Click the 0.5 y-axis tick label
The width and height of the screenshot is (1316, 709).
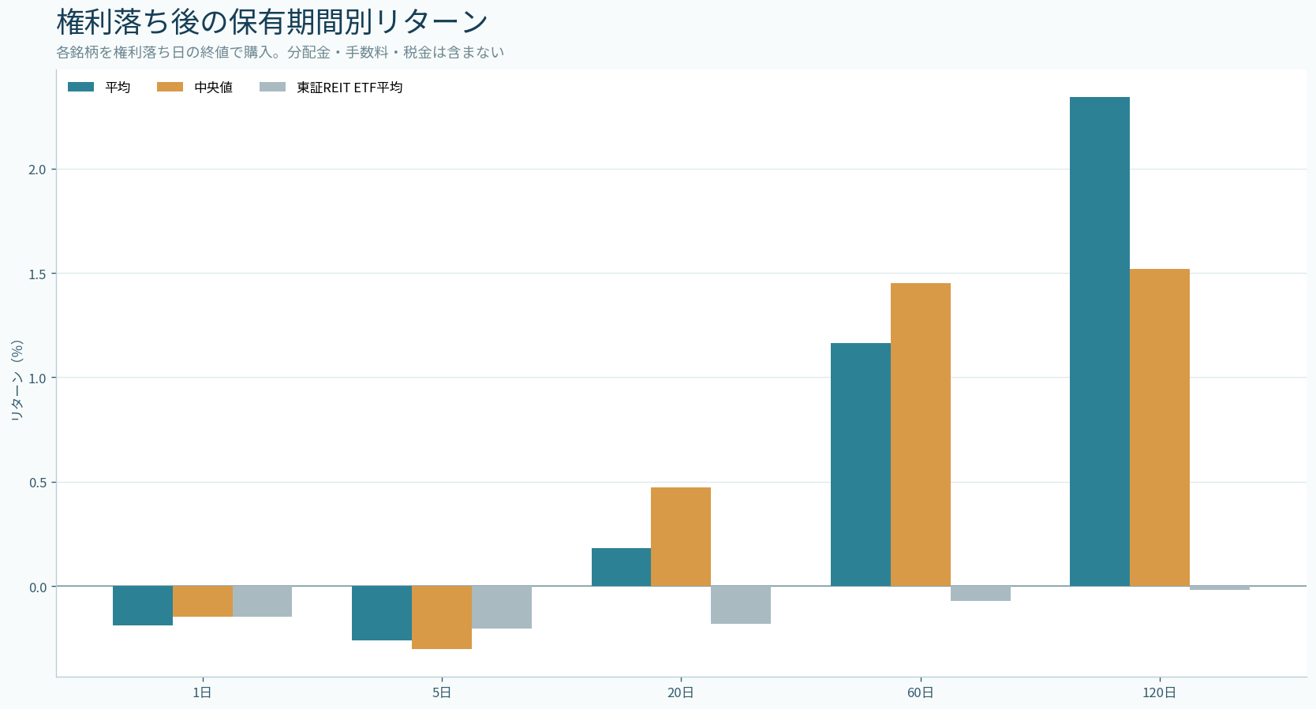click(x=38, y=483)
